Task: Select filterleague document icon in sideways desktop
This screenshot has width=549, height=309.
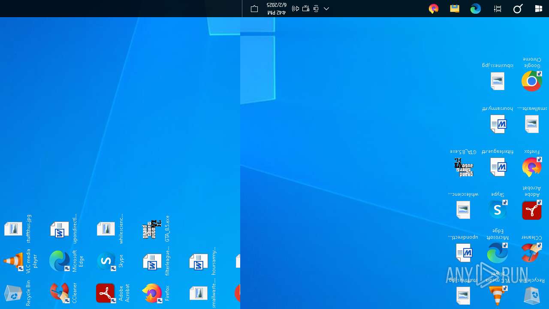Action: (152, 262)
